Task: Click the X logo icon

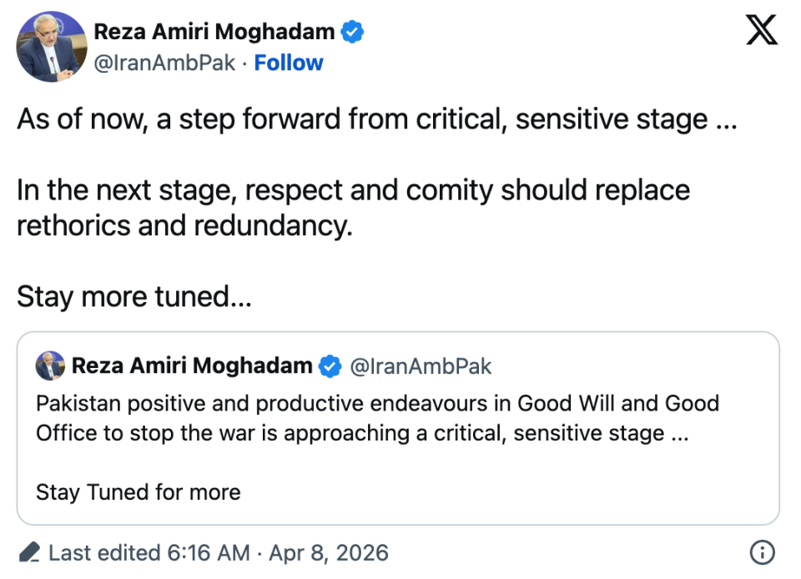Action: pos(761,31)
